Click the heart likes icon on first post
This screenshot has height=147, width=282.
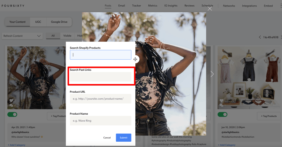(x=11, y=100)
